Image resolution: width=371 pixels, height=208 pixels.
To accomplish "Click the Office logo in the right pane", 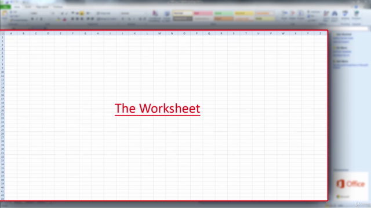I will (x=351, y=184).
